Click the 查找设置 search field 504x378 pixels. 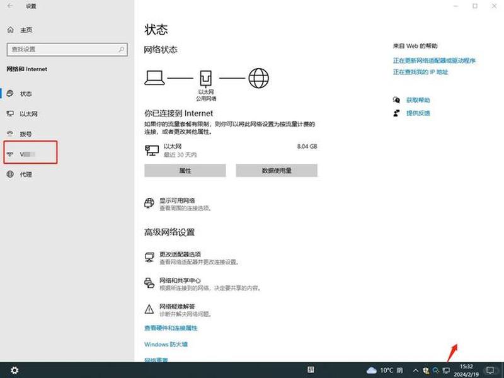[67, 50]
